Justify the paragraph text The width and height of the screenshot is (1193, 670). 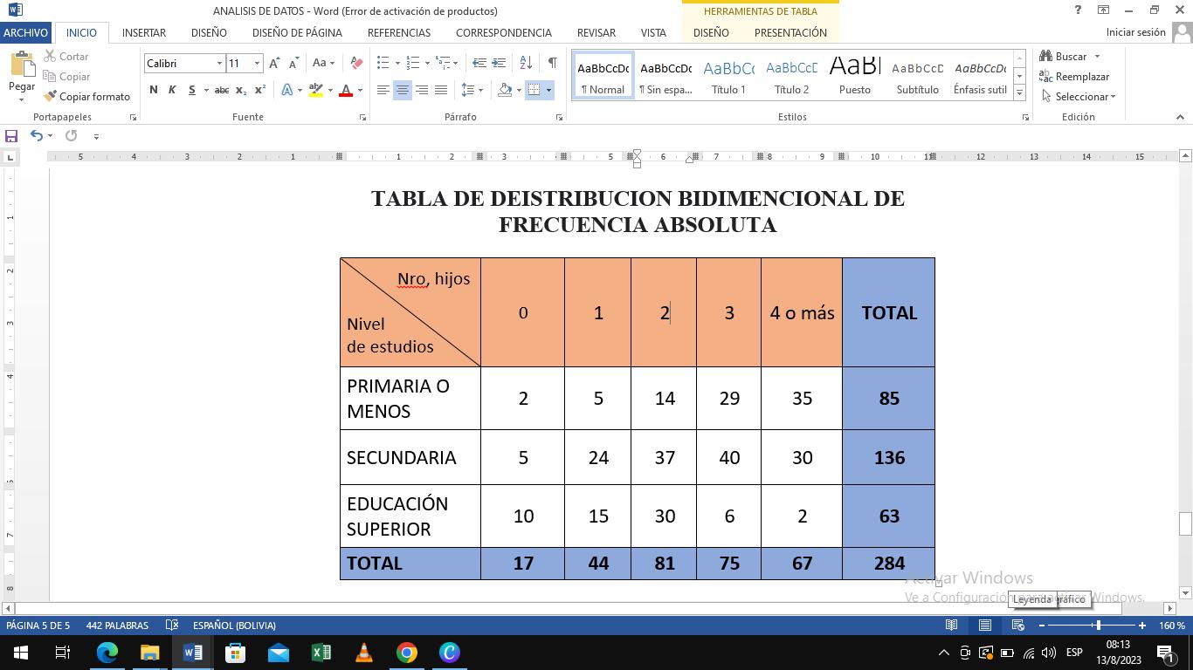[x=441, y=90]
